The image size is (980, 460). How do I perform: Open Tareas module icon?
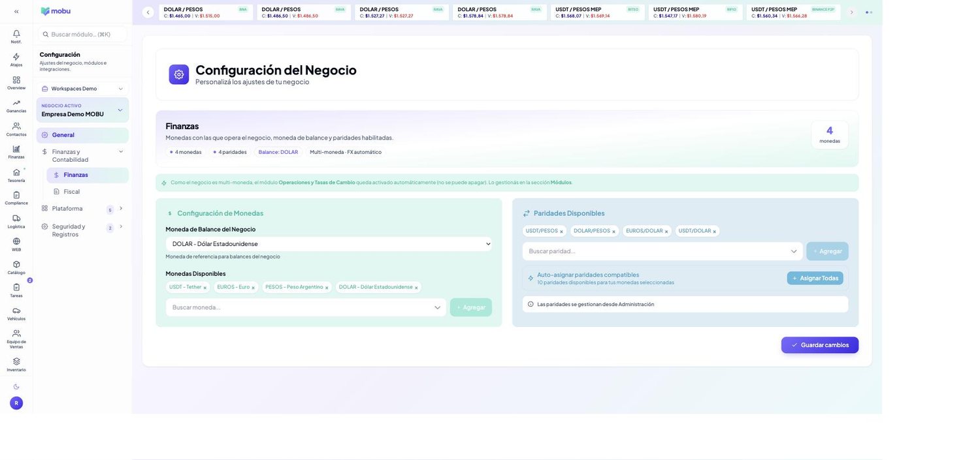[x=16, y=291]
